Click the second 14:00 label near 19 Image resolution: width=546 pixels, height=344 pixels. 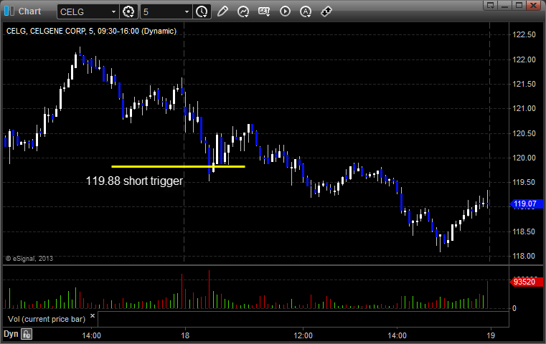pos(397,335)
